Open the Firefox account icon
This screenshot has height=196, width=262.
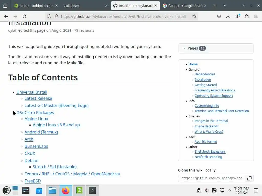pos(237,16)
